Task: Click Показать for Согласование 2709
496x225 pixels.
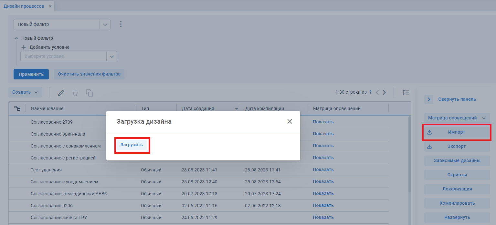Action: tap(323, 122)
